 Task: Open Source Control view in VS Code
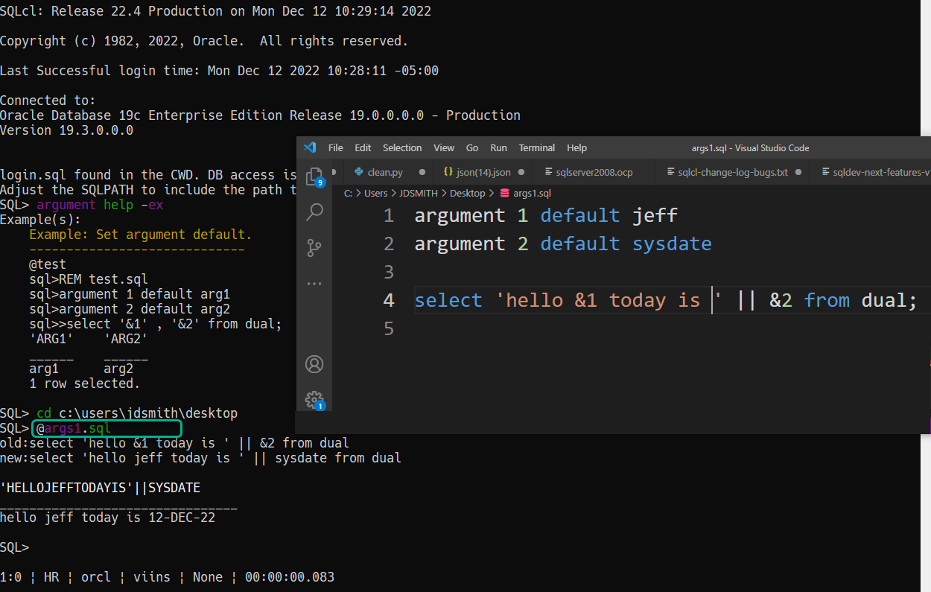pos(314,248)
